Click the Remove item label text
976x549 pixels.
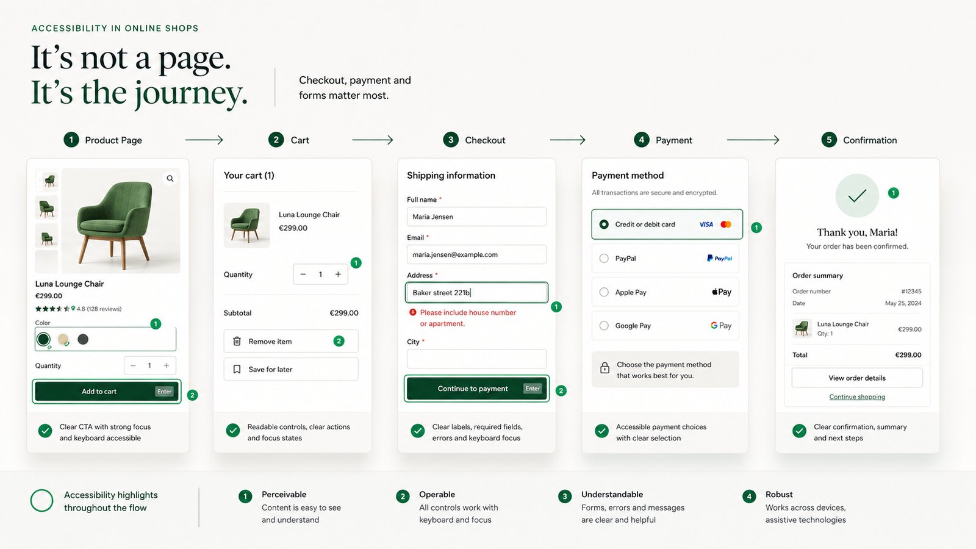(270, 342)
